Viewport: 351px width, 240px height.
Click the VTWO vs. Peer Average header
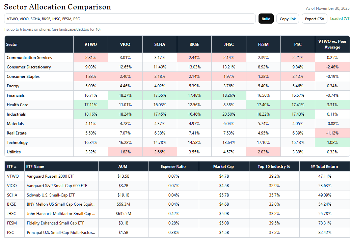click(x=332, y=44)
